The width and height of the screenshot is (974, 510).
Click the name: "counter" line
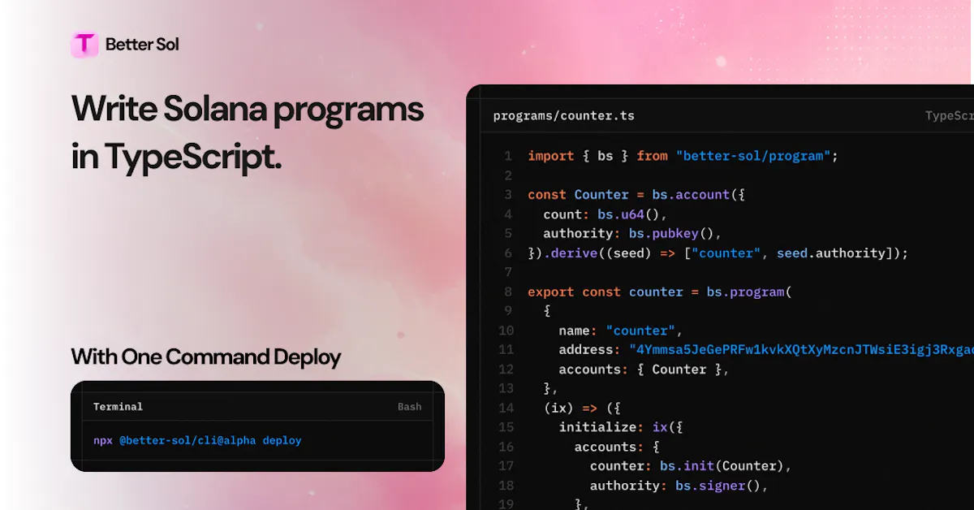[x=620, y=331]
